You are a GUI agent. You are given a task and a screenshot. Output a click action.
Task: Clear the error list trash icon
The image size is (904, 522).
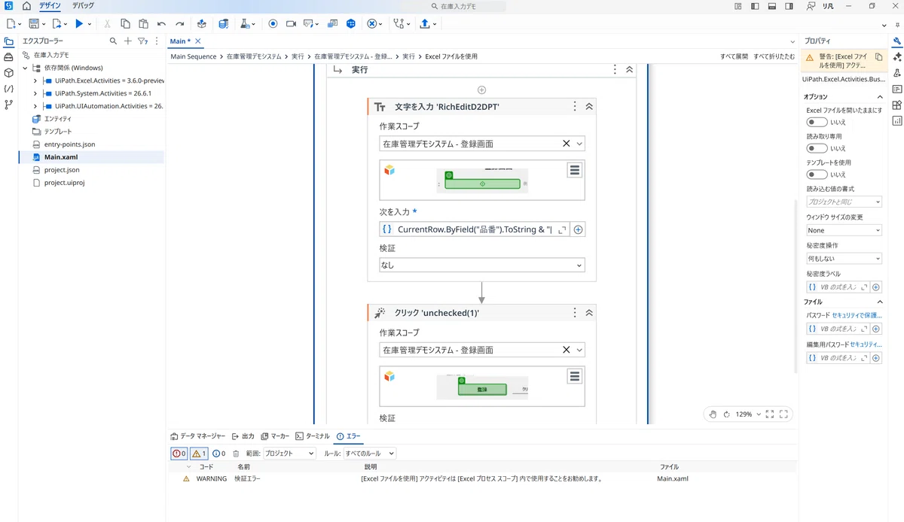[236, 454]
